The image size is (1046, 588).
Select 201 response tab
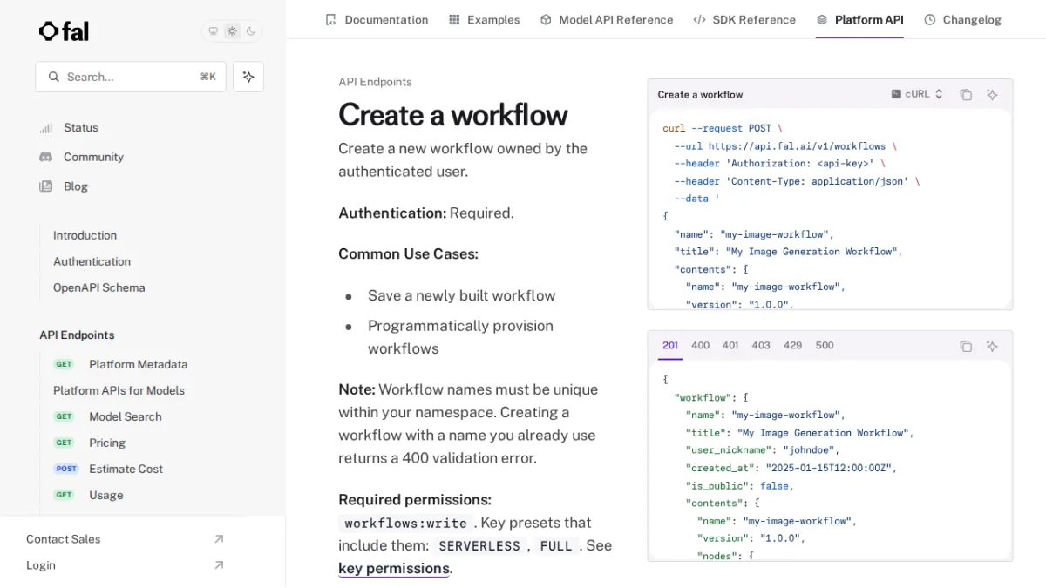coord(670,345)
